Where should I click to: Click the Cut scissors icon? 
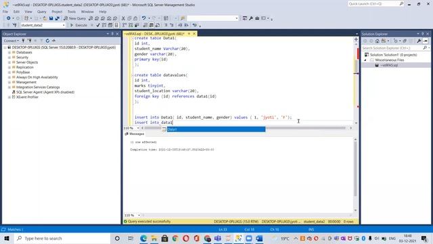pyautogui.click(x=123, y=18)
